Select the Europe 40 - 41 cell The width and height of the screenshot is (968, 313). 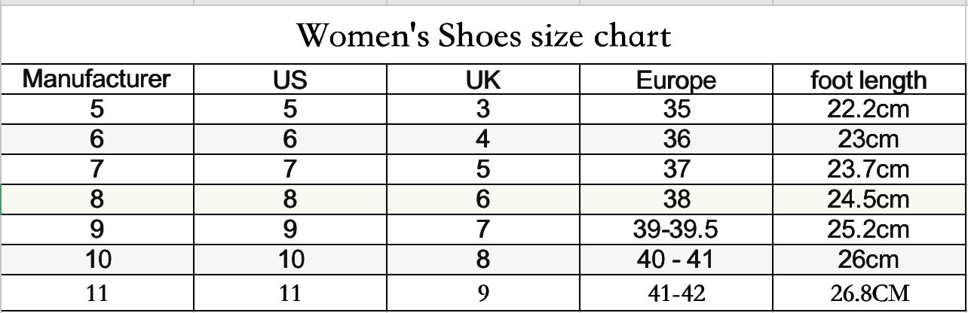[x=676, y=260]
